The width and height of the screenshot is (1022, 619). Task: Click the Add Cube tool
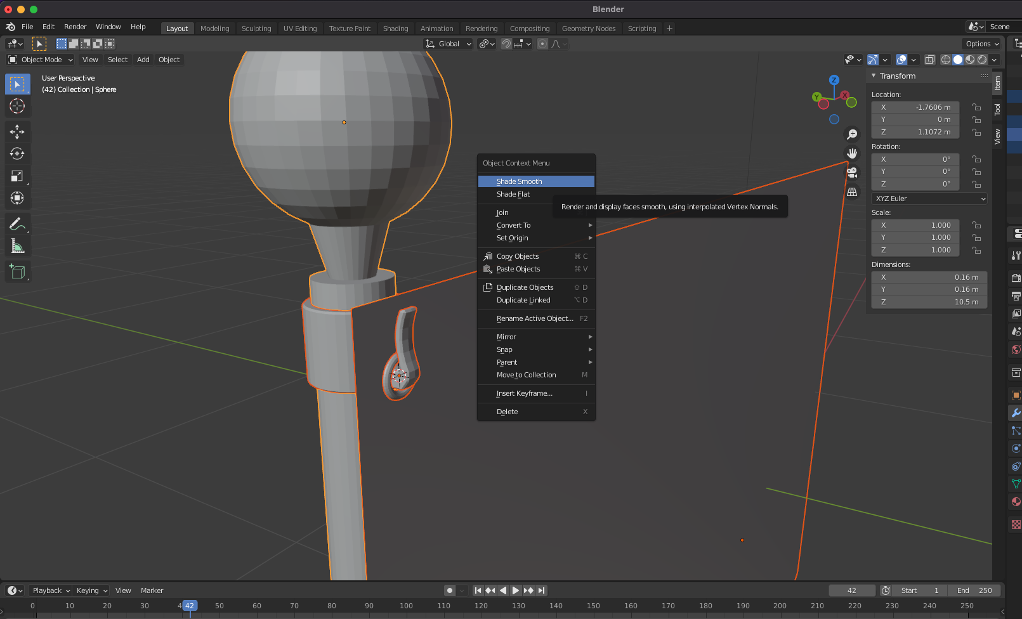[x=17, y=271]
